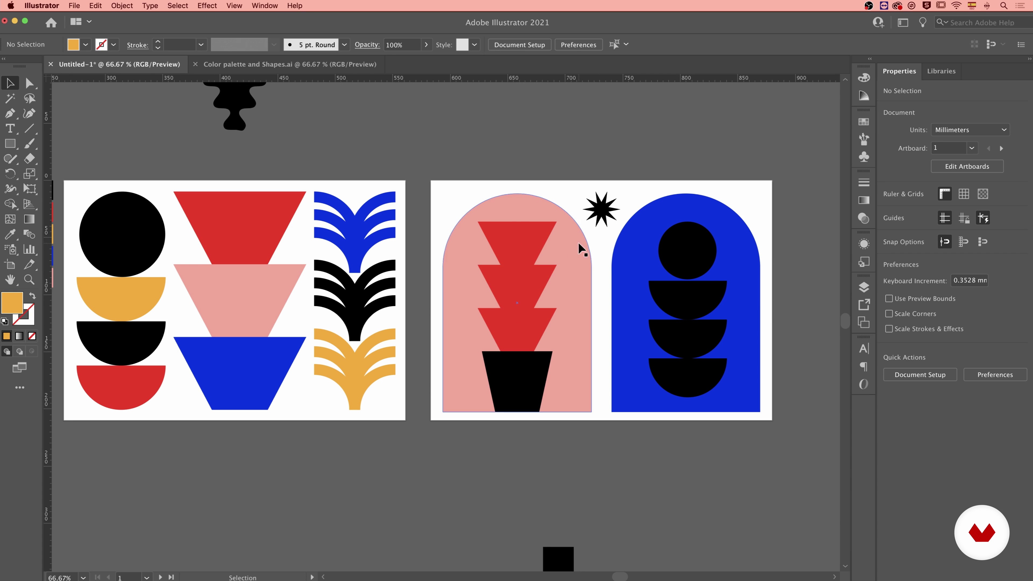Click the orange fill swatch in toolbar
This screenshot has width=1033, height=581.
tap(12, 303)
